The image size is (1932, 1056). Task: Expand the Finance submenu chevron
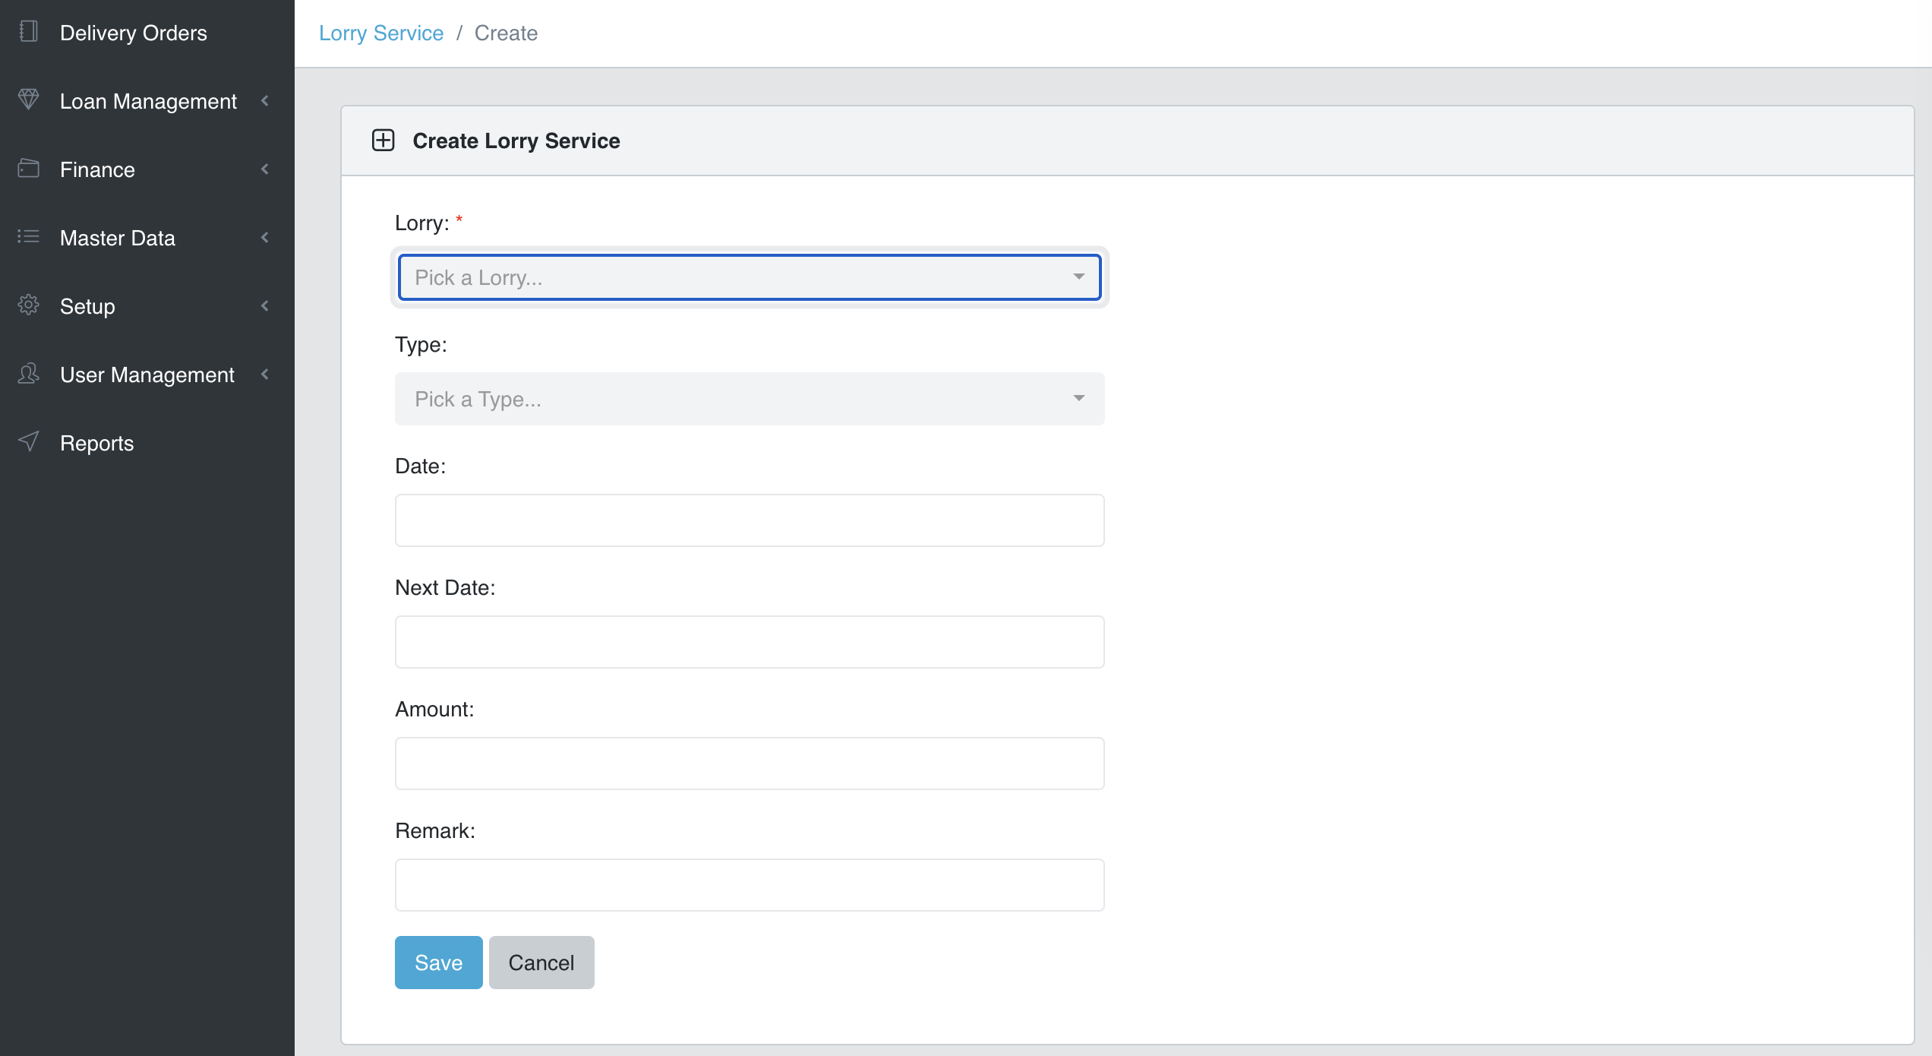pyautogui.click(x=265, y=169)
